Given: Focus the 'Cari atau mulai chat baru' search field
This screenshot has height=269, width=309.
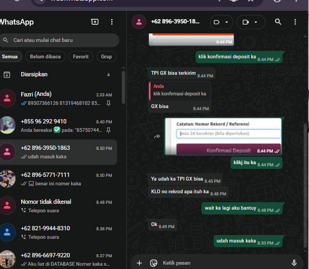Looking at the screenshot, I should [59, 40].
